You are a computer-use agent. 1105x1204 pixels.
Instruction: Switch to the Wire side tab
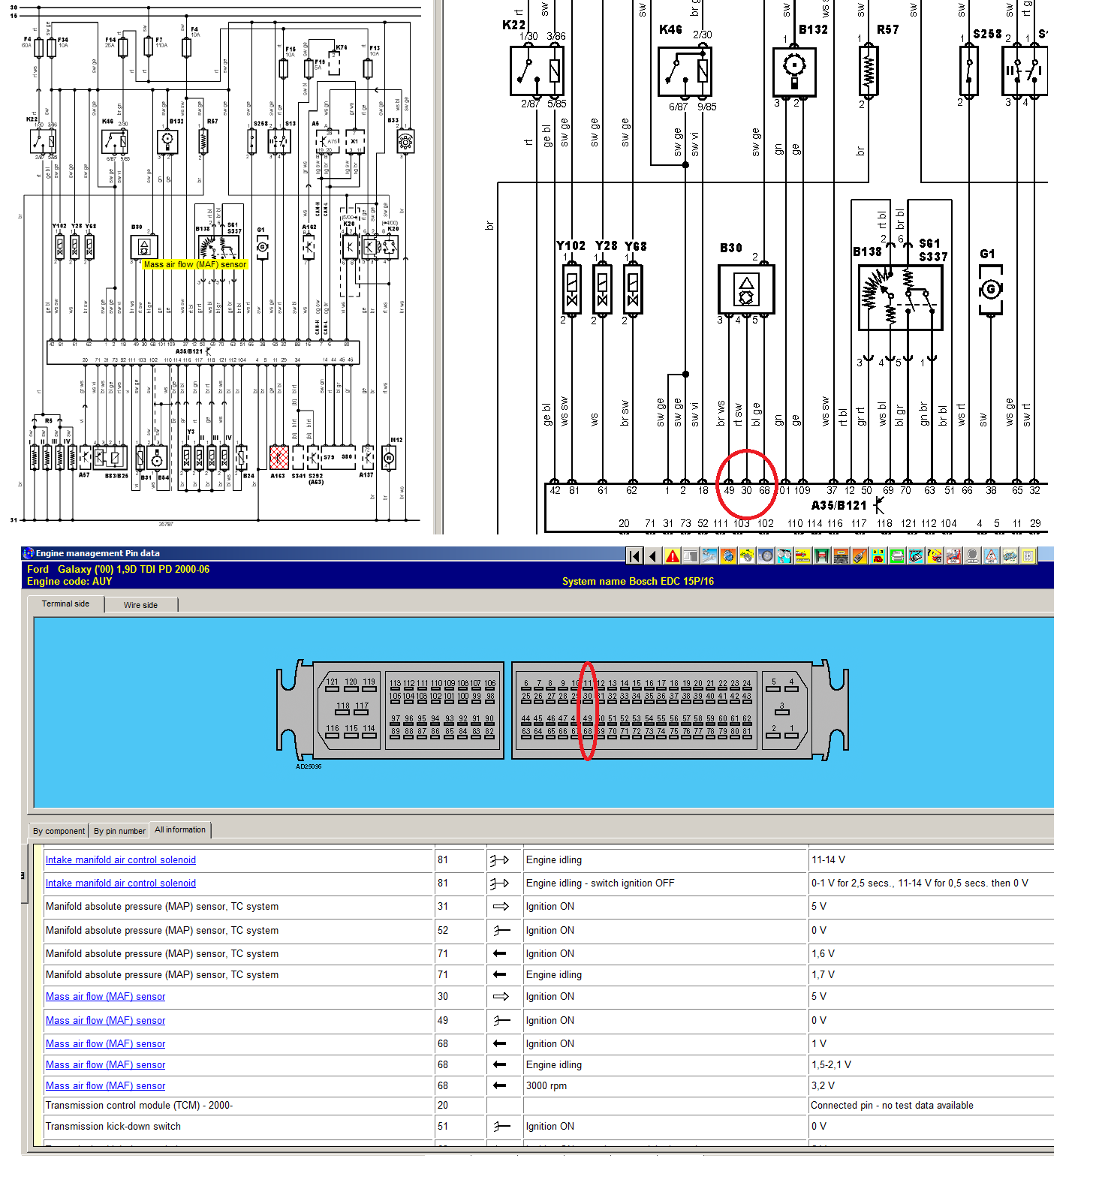[140, 605]
